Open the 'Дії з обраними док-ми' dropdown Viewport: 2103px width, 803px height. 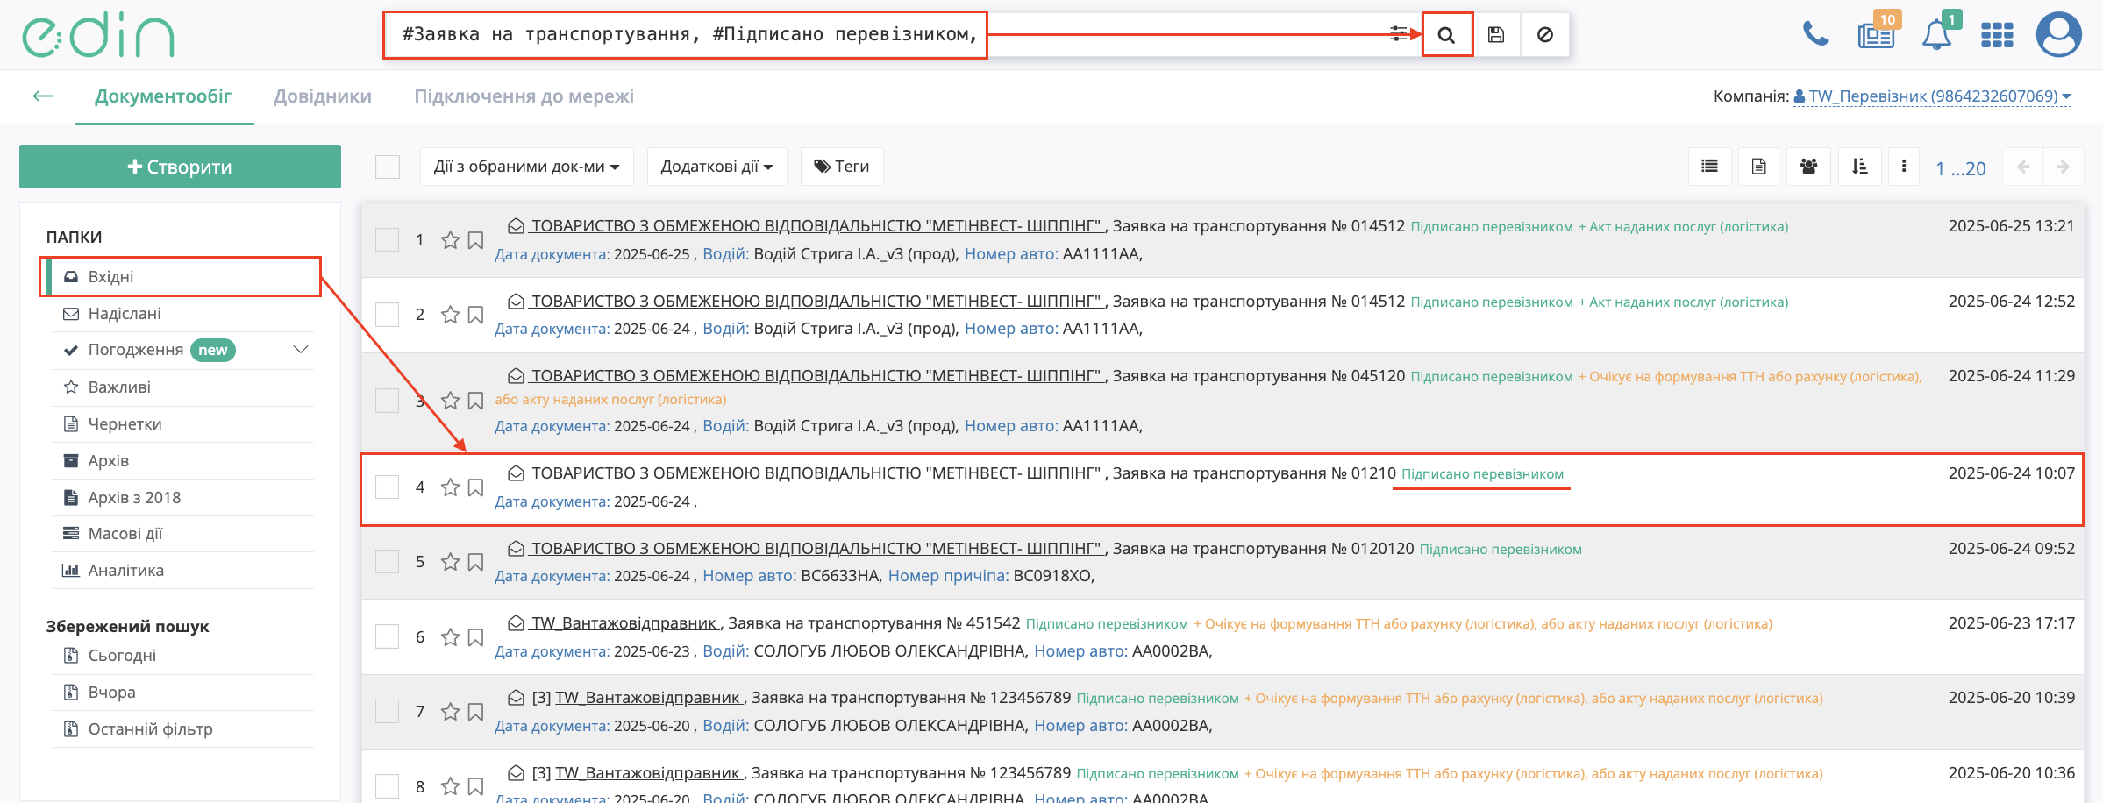click(x=526, y=167)
